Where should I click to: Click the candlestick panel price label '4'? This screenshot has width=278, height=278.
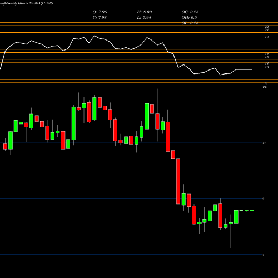[264, 255]
